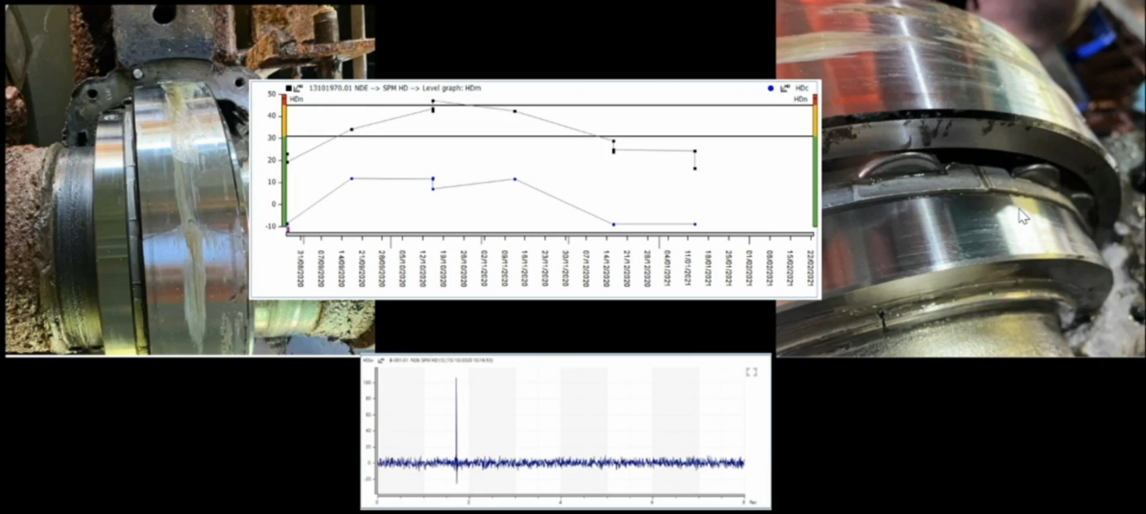Click the 22/02/2021 date label on the axis
This screenshot has height=514, width=1146.
pos(810,268)
